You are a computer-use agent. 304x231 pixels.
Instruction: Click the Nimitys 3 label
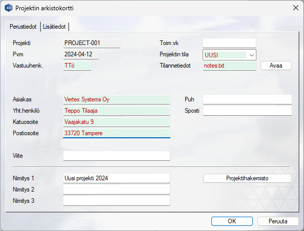tap(24, 201)
